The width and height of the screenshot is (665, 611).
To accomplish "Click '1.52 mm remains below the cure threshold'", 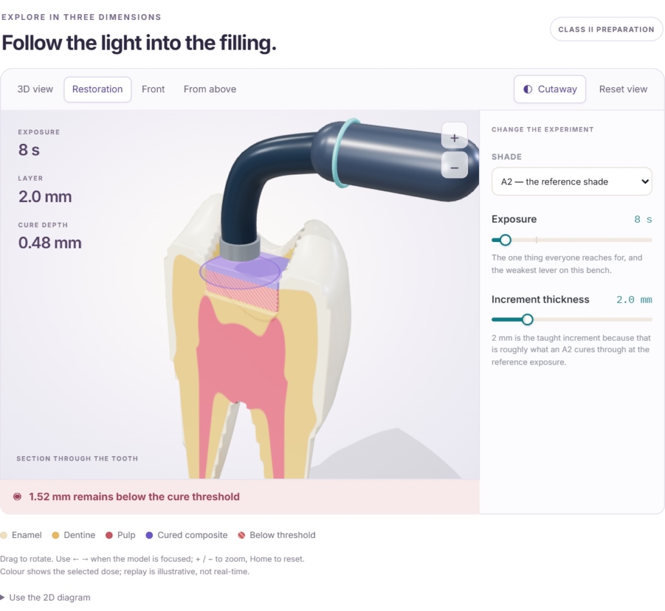I will click(x=134, y=497).
